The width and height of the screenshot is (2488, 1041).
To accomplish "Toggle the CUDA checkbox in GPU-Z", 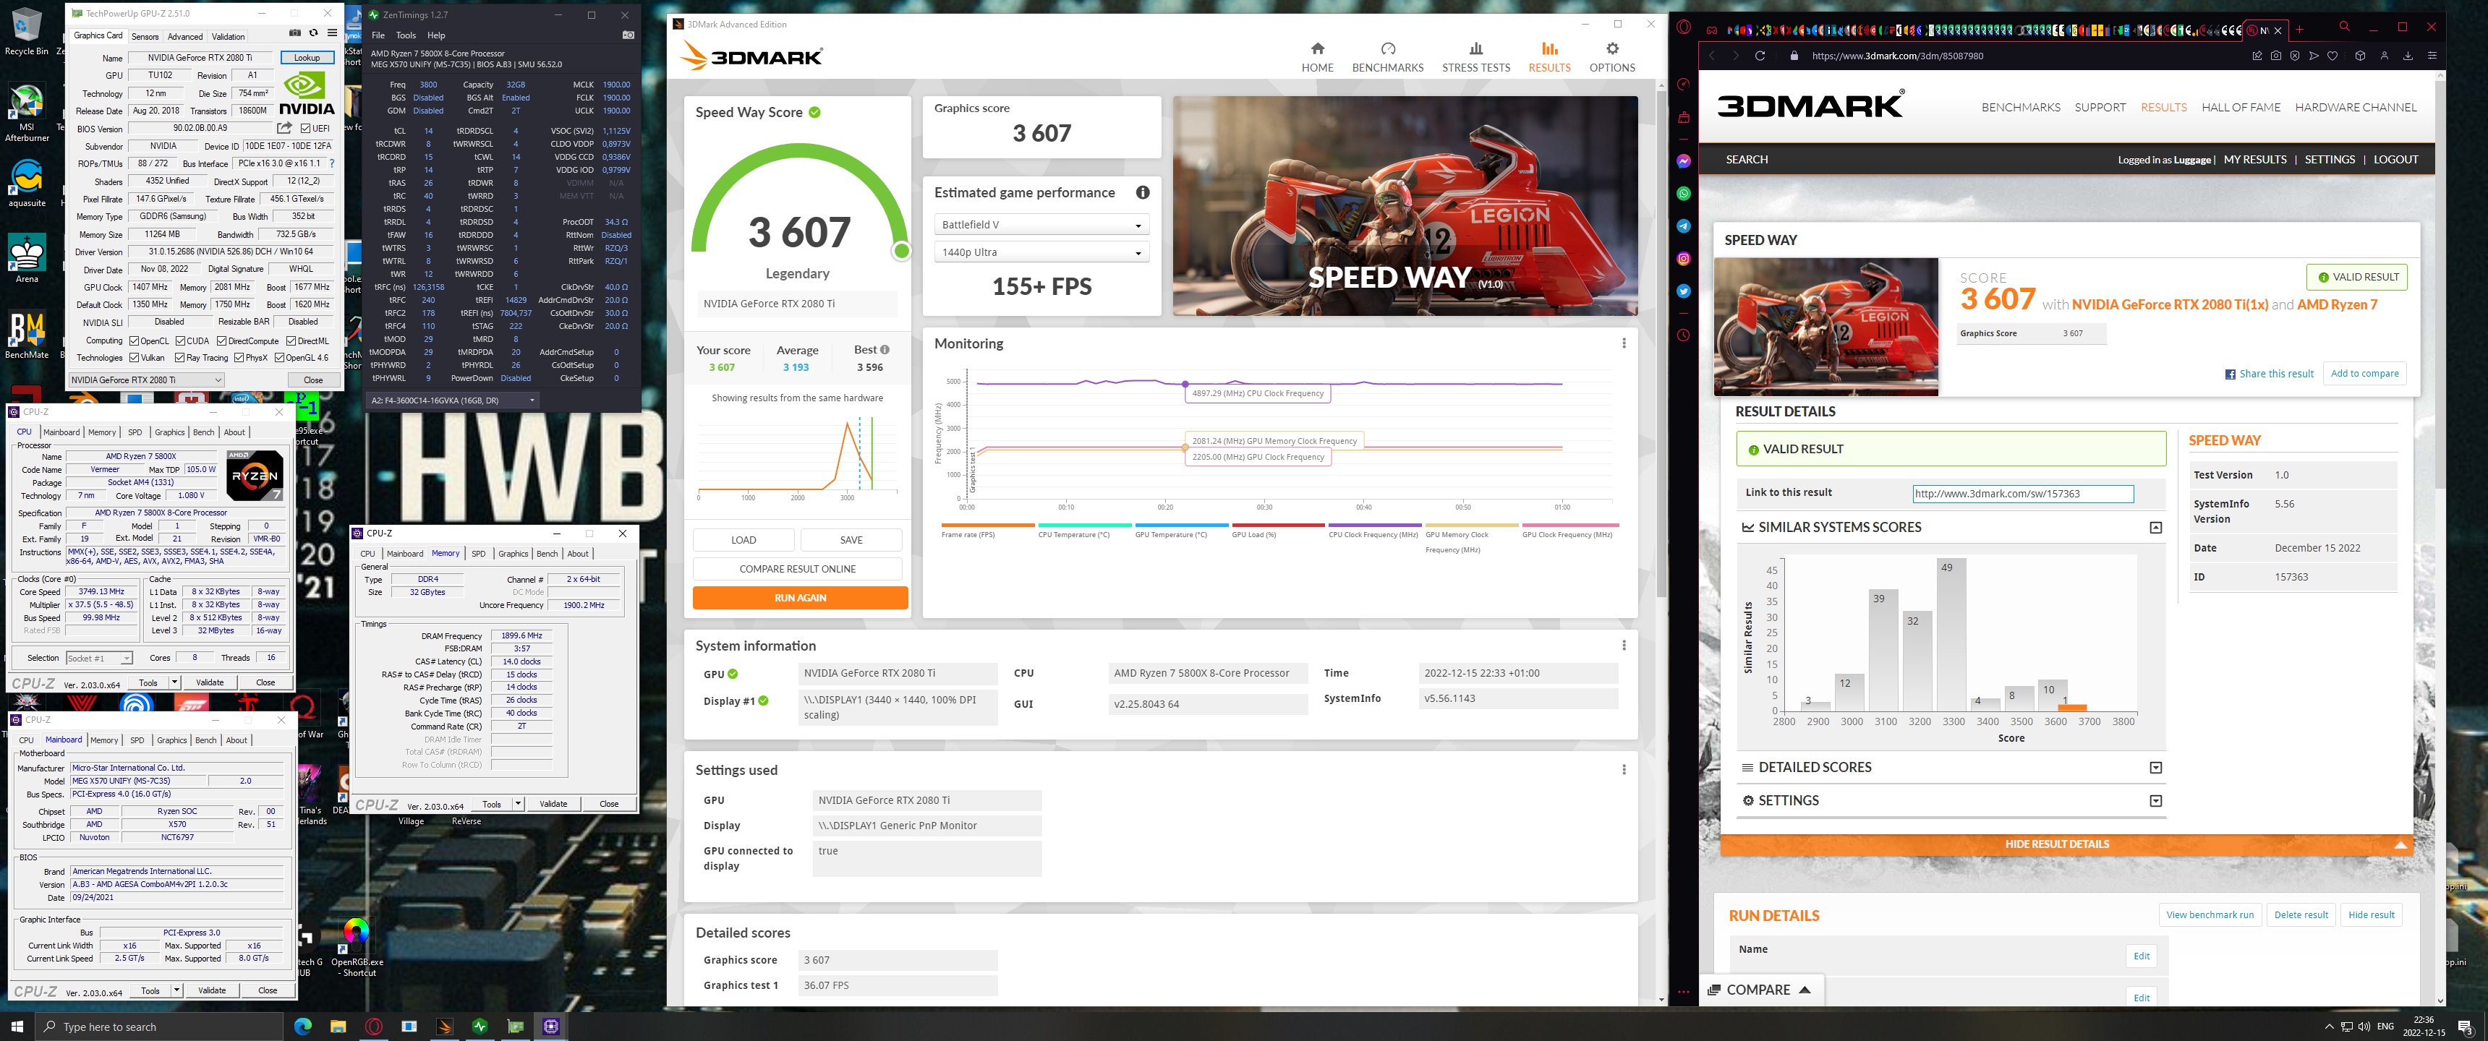I will click(179, 341).
